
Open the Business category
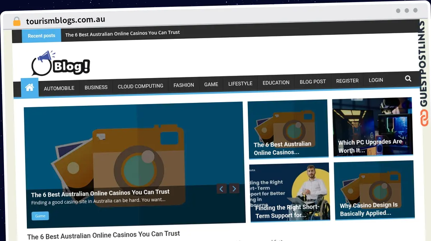(96, 87)
